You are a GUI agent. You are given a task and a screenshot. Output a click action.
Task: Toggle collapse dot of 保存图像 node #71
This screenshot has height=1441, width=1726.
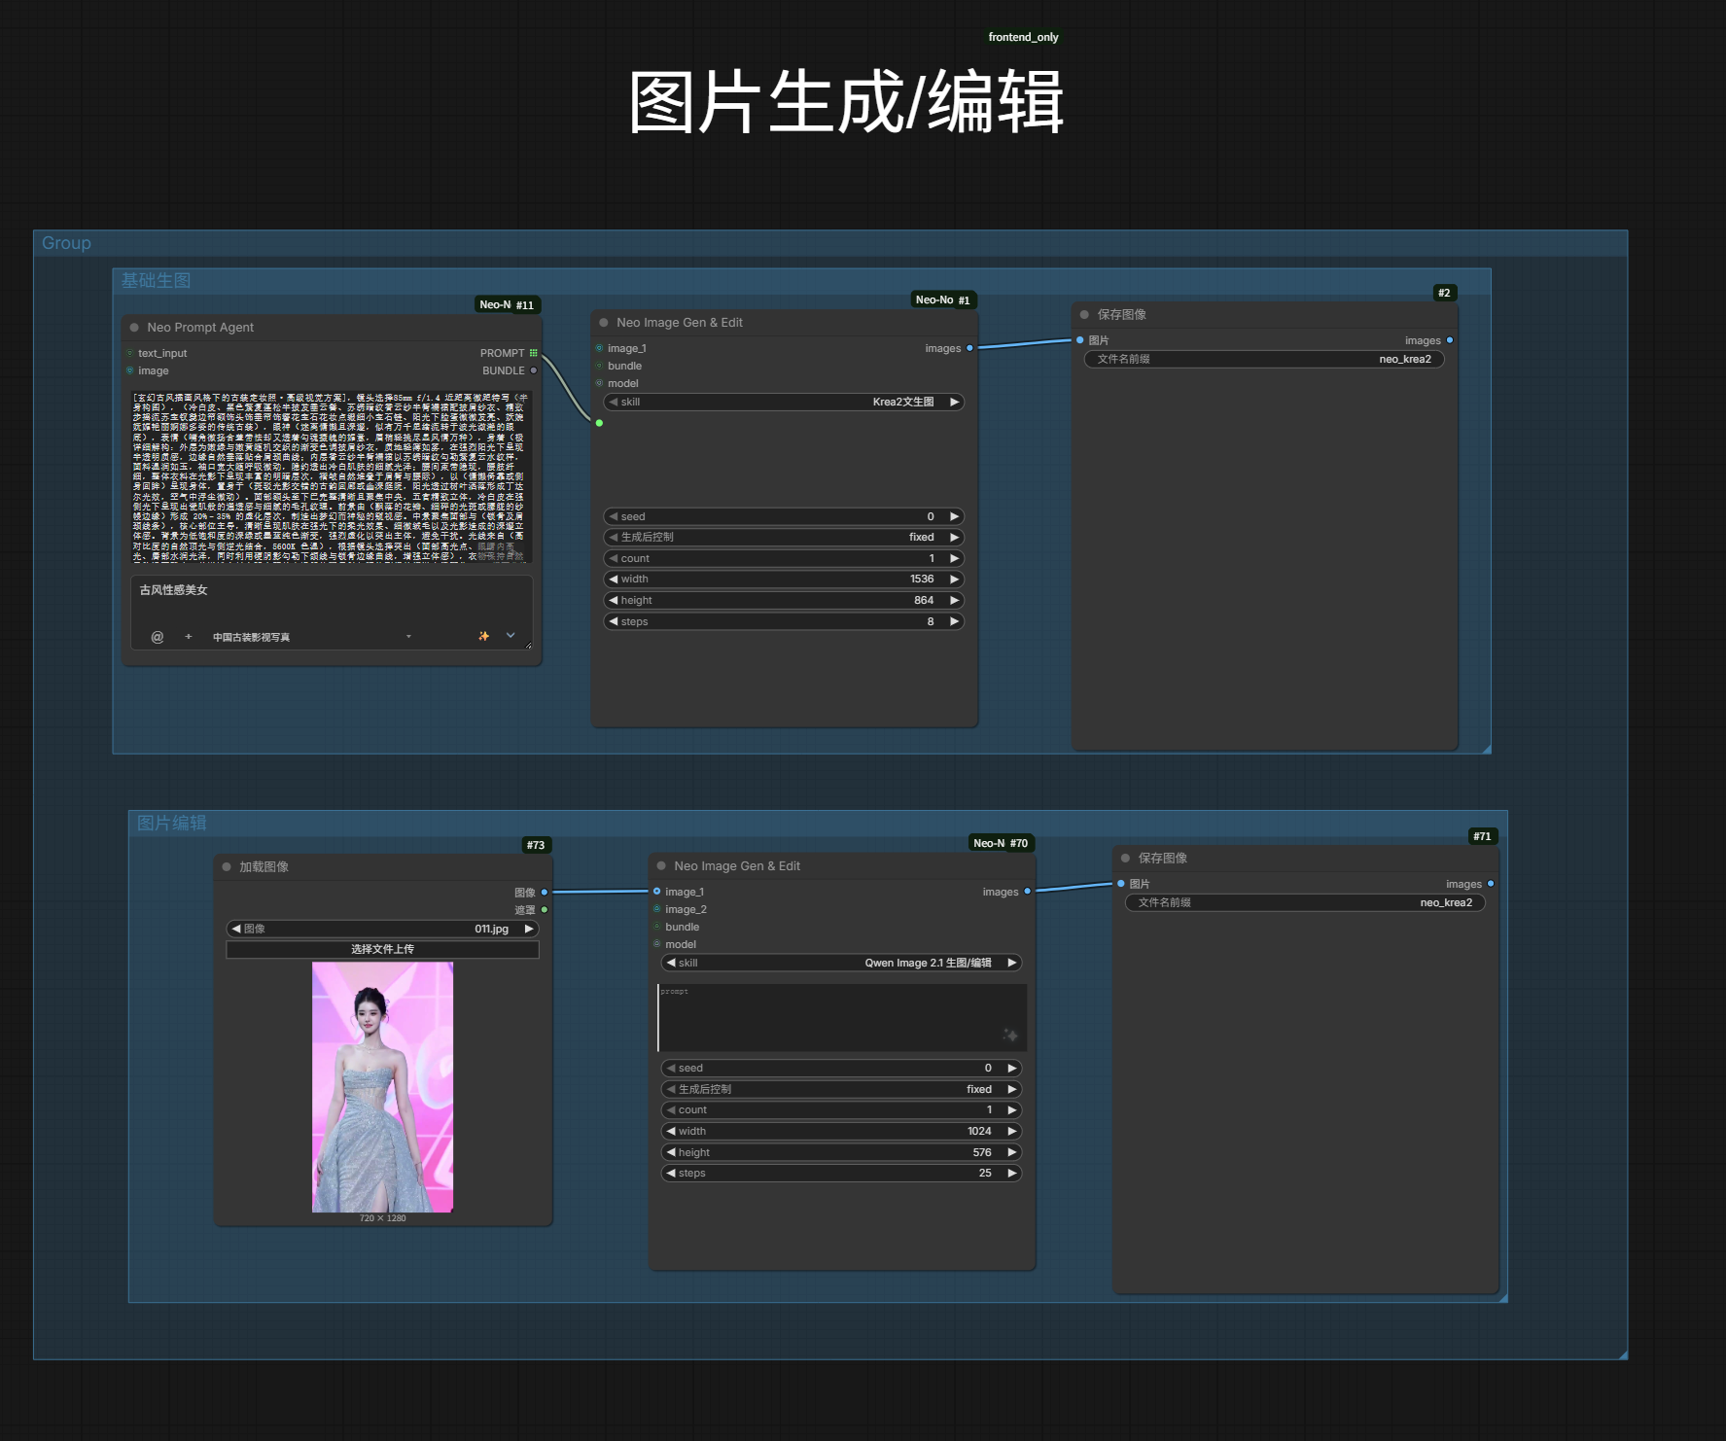coord(1125,859)
